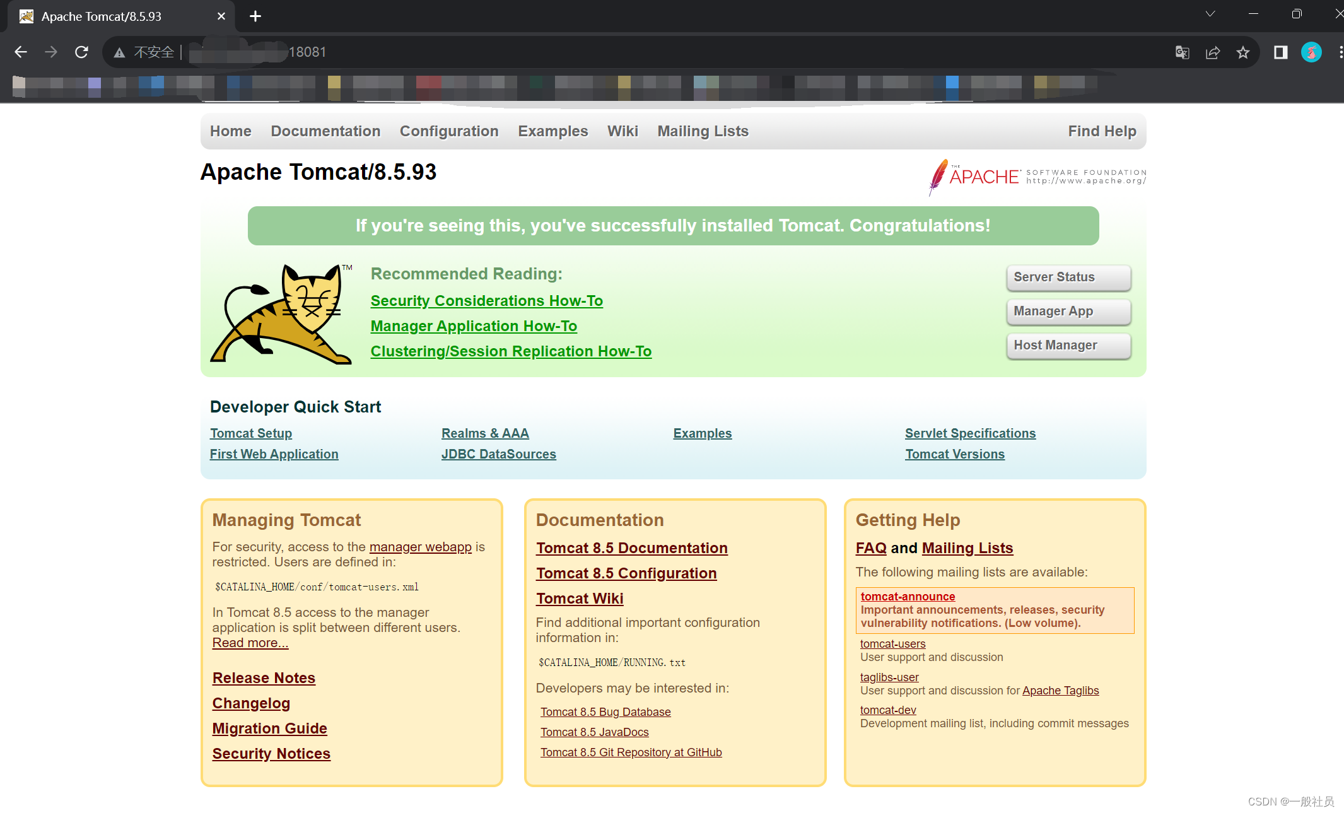Viewport: 1344px width, 813px height.
Task: Open the Release Notes link
Action: 264,677
